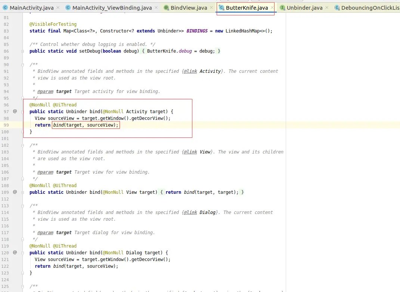400x292 pixels.
Task: Close the BindView.java tab
Action: point(211,7)
